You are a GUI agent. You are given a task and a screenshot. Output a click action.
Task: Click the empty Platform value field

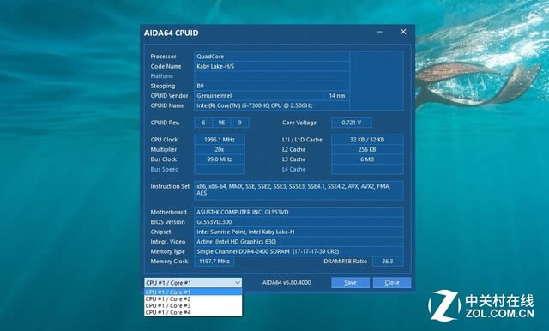click(272, 76)
